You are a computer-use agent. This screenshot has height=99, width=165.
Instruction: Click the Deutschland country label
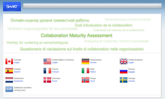(96, 60)
